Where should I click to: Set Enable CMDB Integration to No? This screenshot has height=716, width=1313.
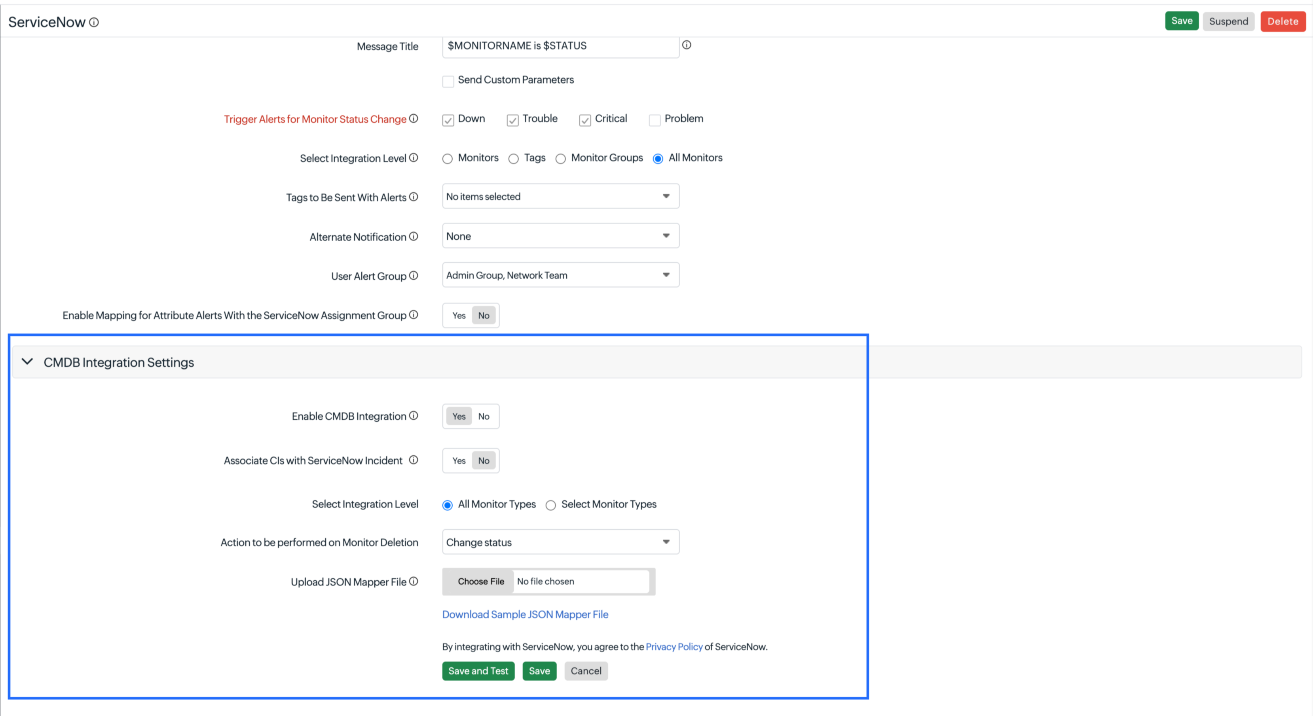484,417
